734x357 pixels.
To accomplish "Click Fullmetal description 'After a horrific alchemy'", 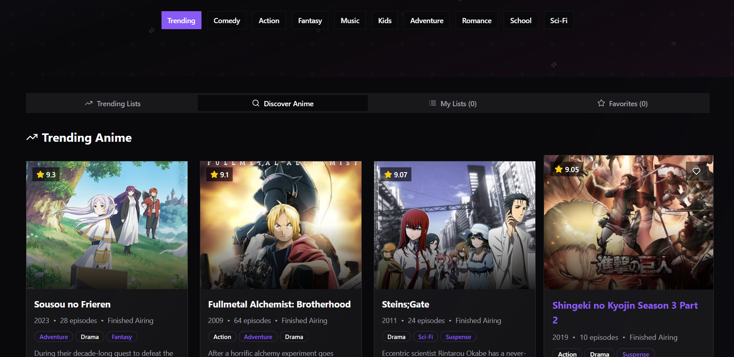I will [271, 353].
